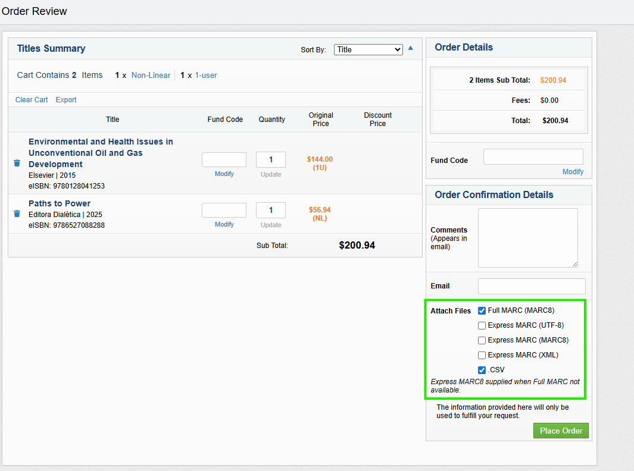Select the orange 2 Items Sub Total amount

[x=553, y=80]
